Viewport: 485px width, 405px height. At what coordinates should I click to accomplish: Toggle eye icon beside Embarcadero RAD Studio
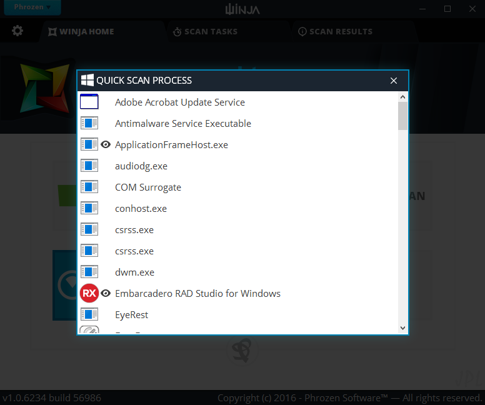[x=106, y=293]
